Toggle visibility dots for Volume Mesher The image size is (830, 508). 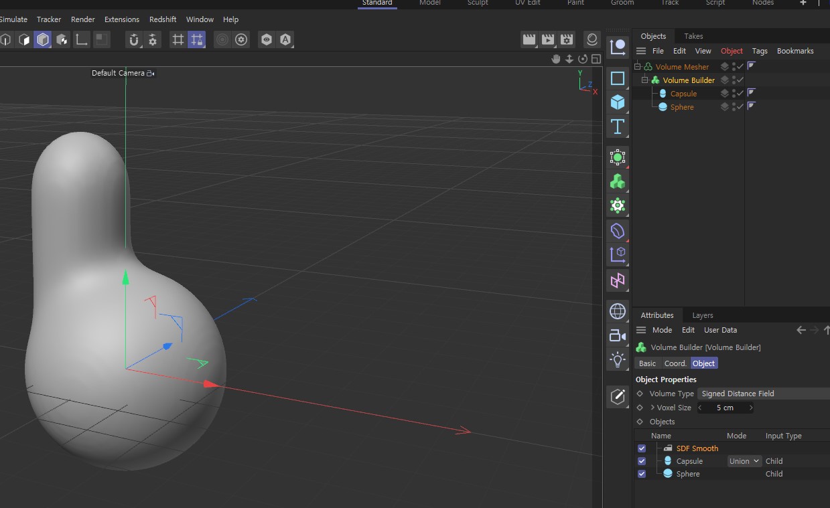click(x=734, y=66)
